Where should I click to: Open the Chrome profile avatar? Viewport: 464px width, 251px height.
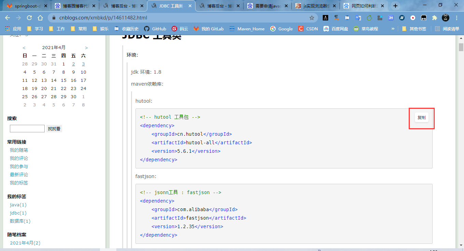pyautogui.click(x=445, y=18)
